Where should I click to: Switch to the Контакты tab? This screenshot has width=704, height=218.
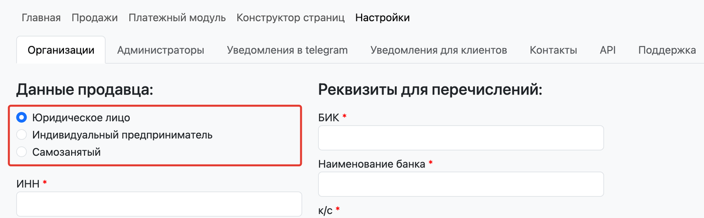(x=553, y=50)
